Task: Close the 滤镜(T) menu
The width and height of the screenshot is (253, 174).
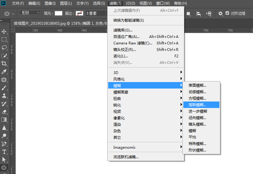Action: tap(115, 3)
